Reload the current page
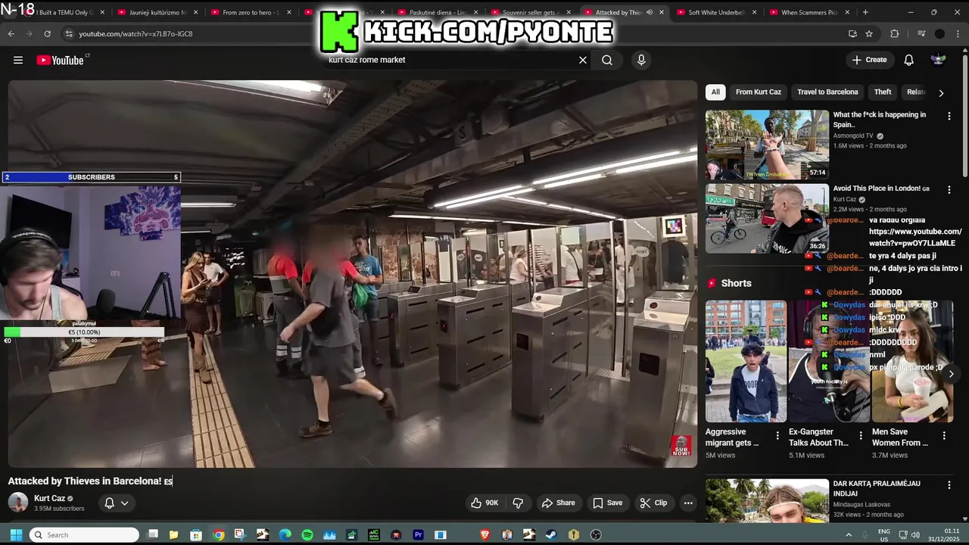Image resolution: width=969 pixels, height=545 pixels. pyautogui.click(x=47, y=33)
